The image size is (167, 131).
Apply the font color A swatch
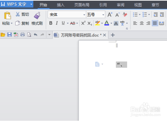click(107, 23)
